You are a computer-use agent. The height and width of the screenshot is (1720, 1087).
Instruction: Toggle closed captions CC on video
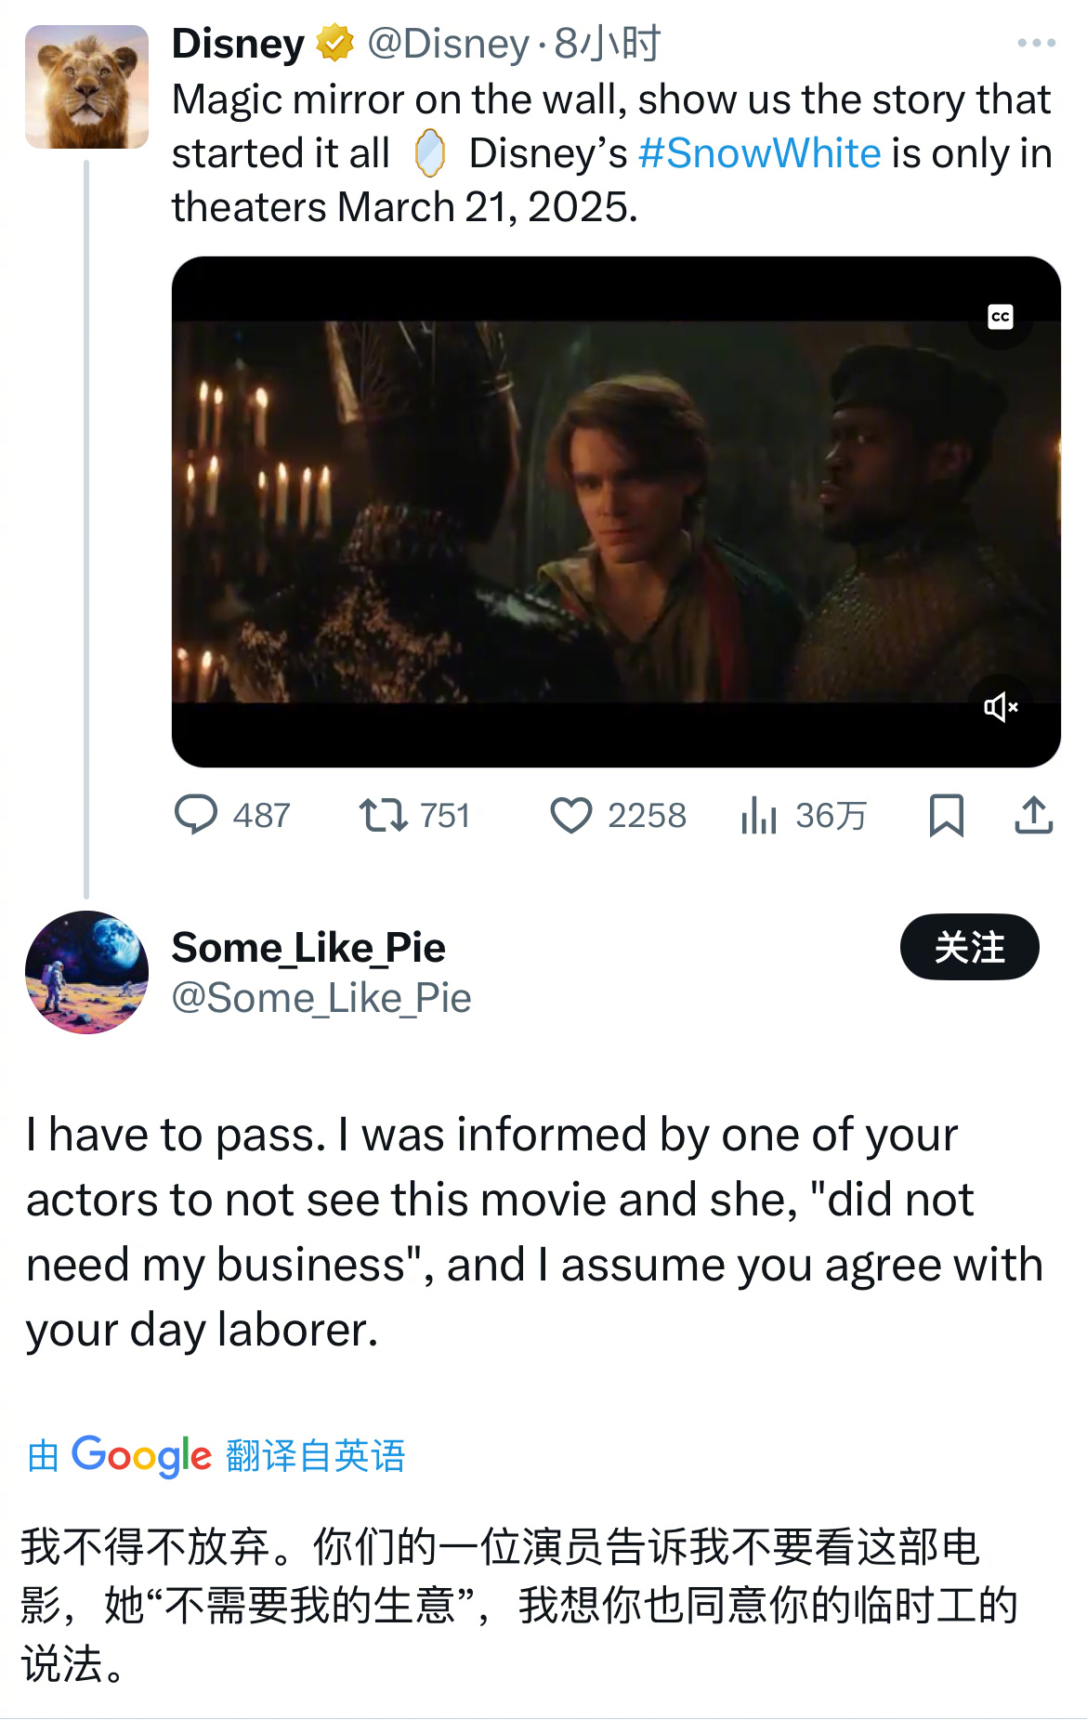[x=1001, y=317]
